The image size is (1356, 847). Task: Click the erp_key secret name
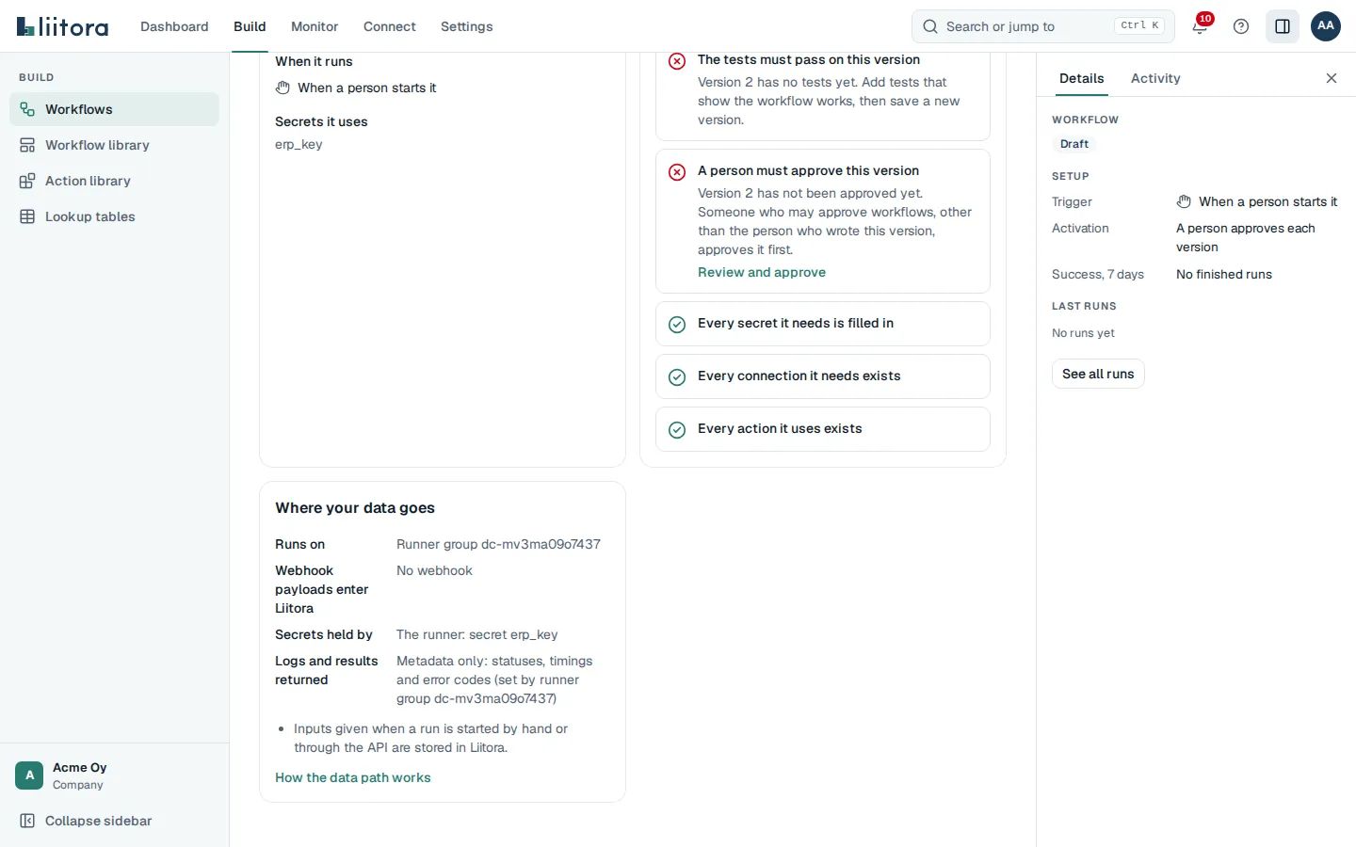pos(299,144)
